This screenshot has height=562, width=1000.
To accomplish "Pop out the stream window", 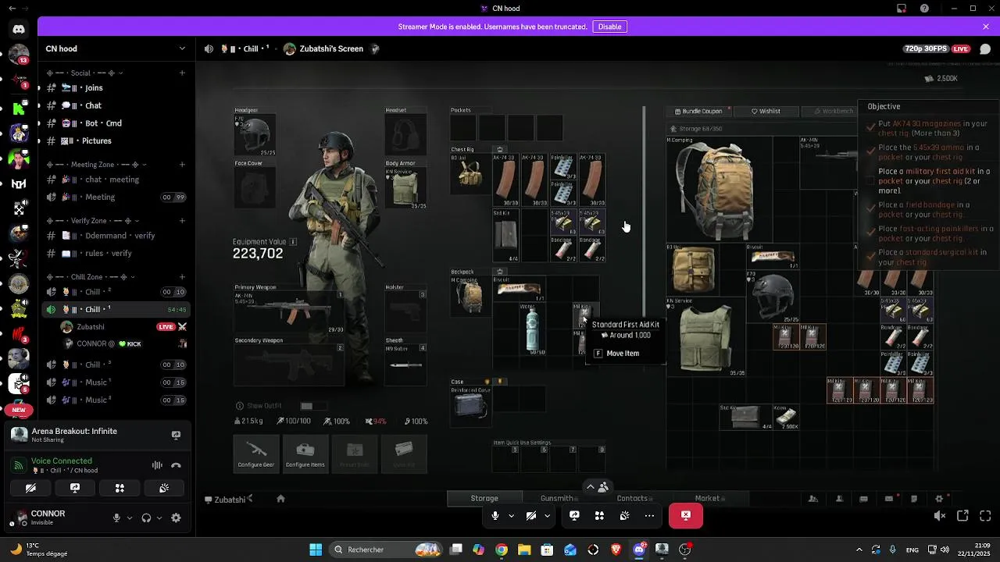I will [x=962, y=516].
